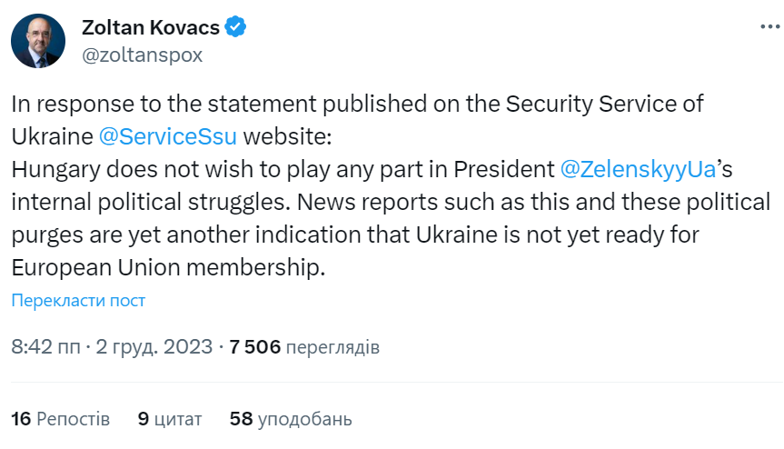Click the 7 506 переглядів view count
This screenshot has height=449, width=784.
(304, 347)
